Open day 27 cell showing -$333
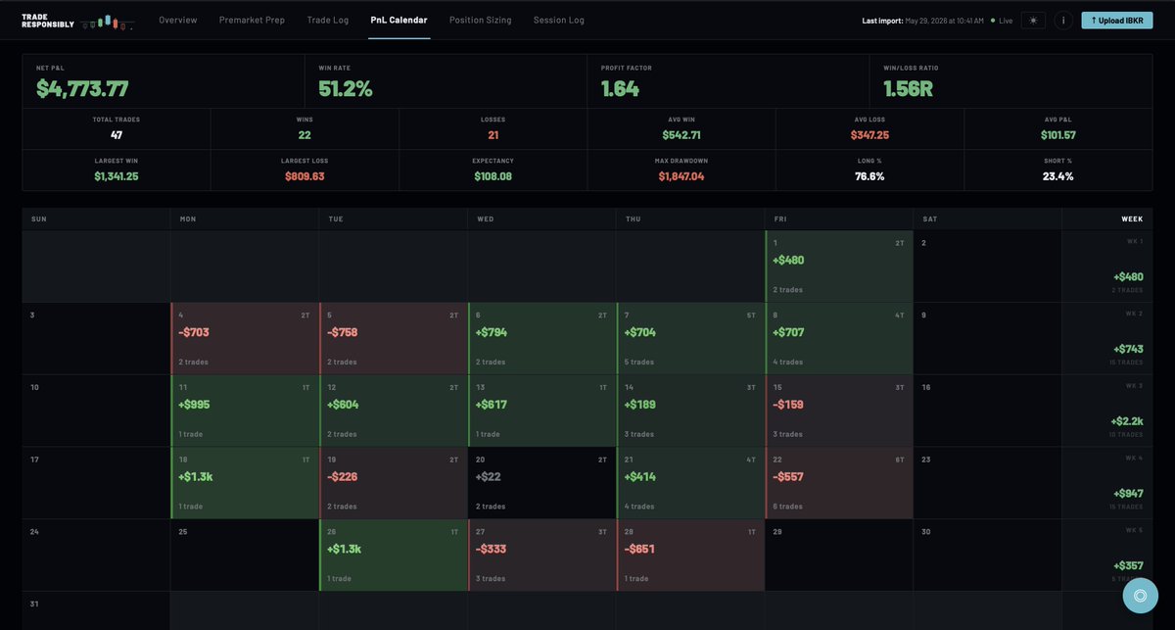The width and height of the screenshot is (1175, 630). coord(542,556)
